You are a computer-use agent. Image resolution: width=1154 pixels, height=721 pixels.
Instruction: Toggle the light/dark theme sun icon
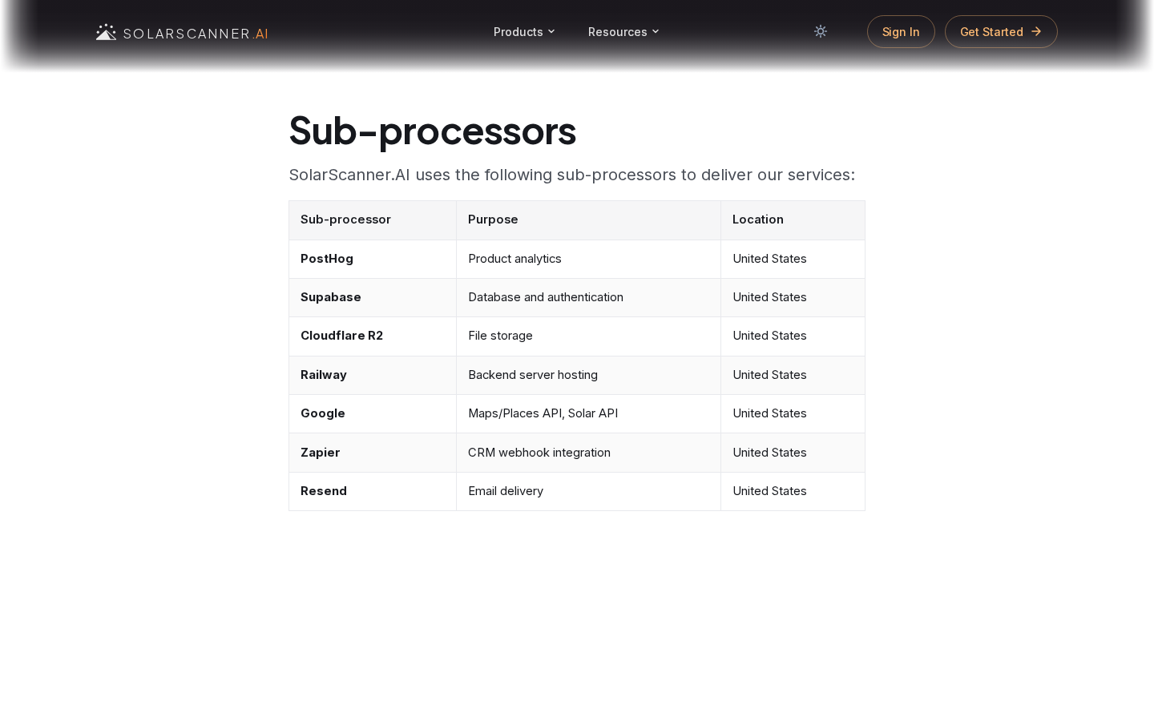pyautogui.click(x=821, y=31)
